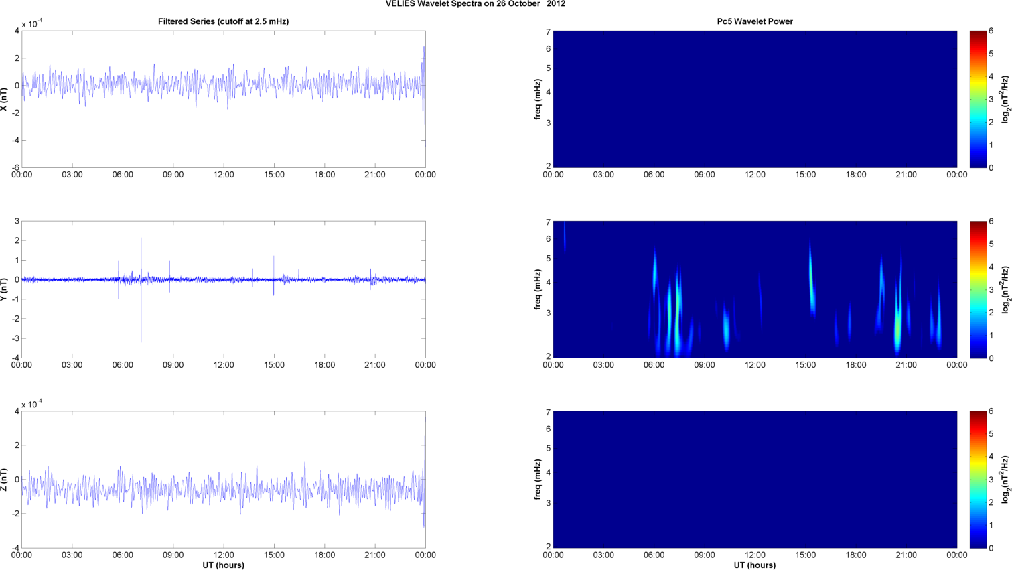1012x570 pixels.
Task: Click the 'Y (nT)' axis label
Action: point(4,289)
